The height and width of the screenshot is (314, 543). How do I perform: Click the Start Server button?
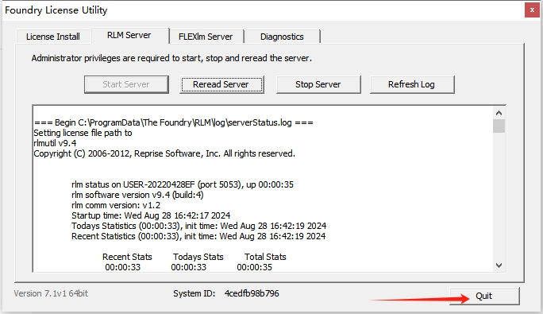pos(126,84)
